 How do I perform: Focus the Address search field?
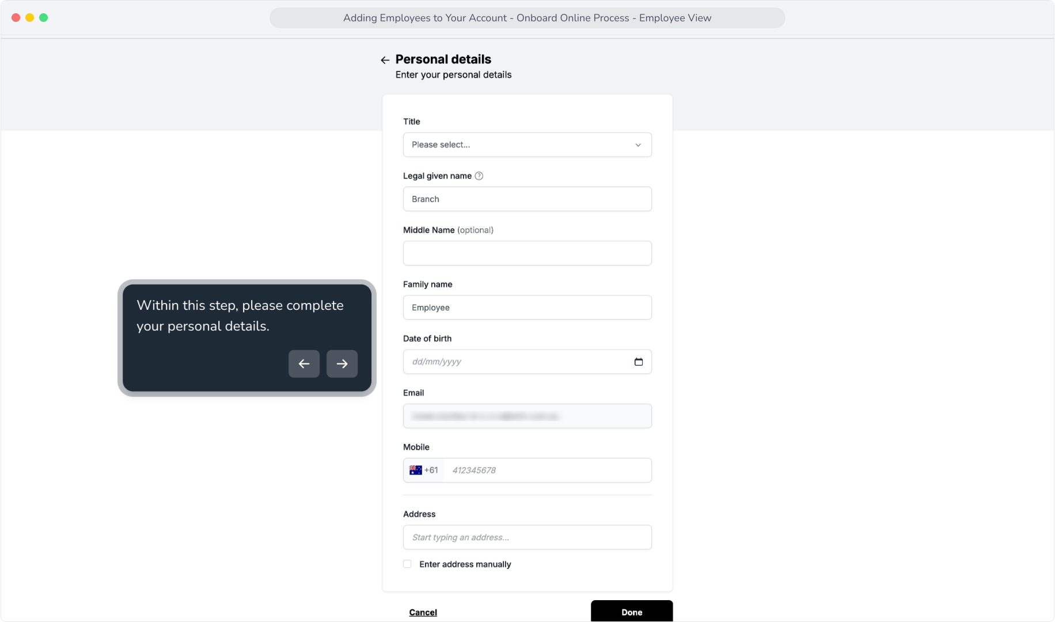click(x=527, y=537)
